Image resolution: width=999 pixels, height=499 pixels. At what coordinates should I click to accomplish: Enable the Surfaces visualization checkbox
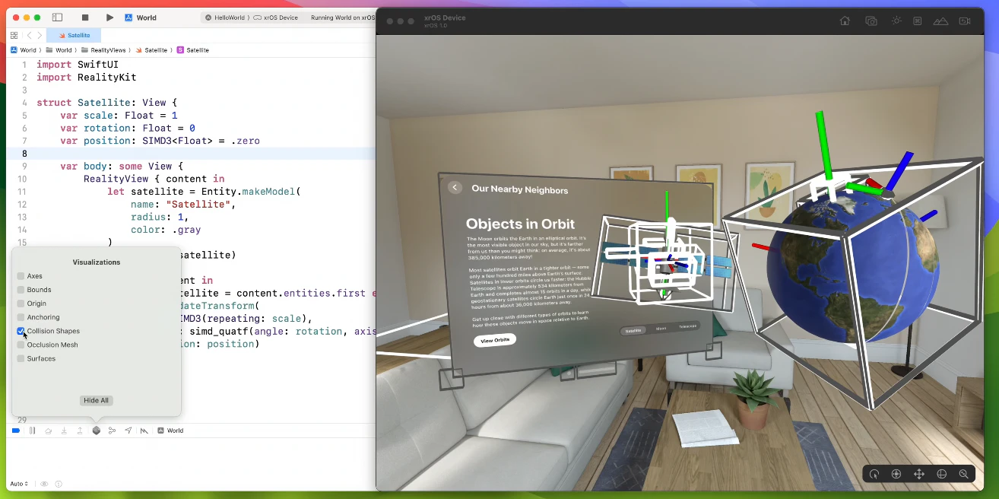[21, 358]
